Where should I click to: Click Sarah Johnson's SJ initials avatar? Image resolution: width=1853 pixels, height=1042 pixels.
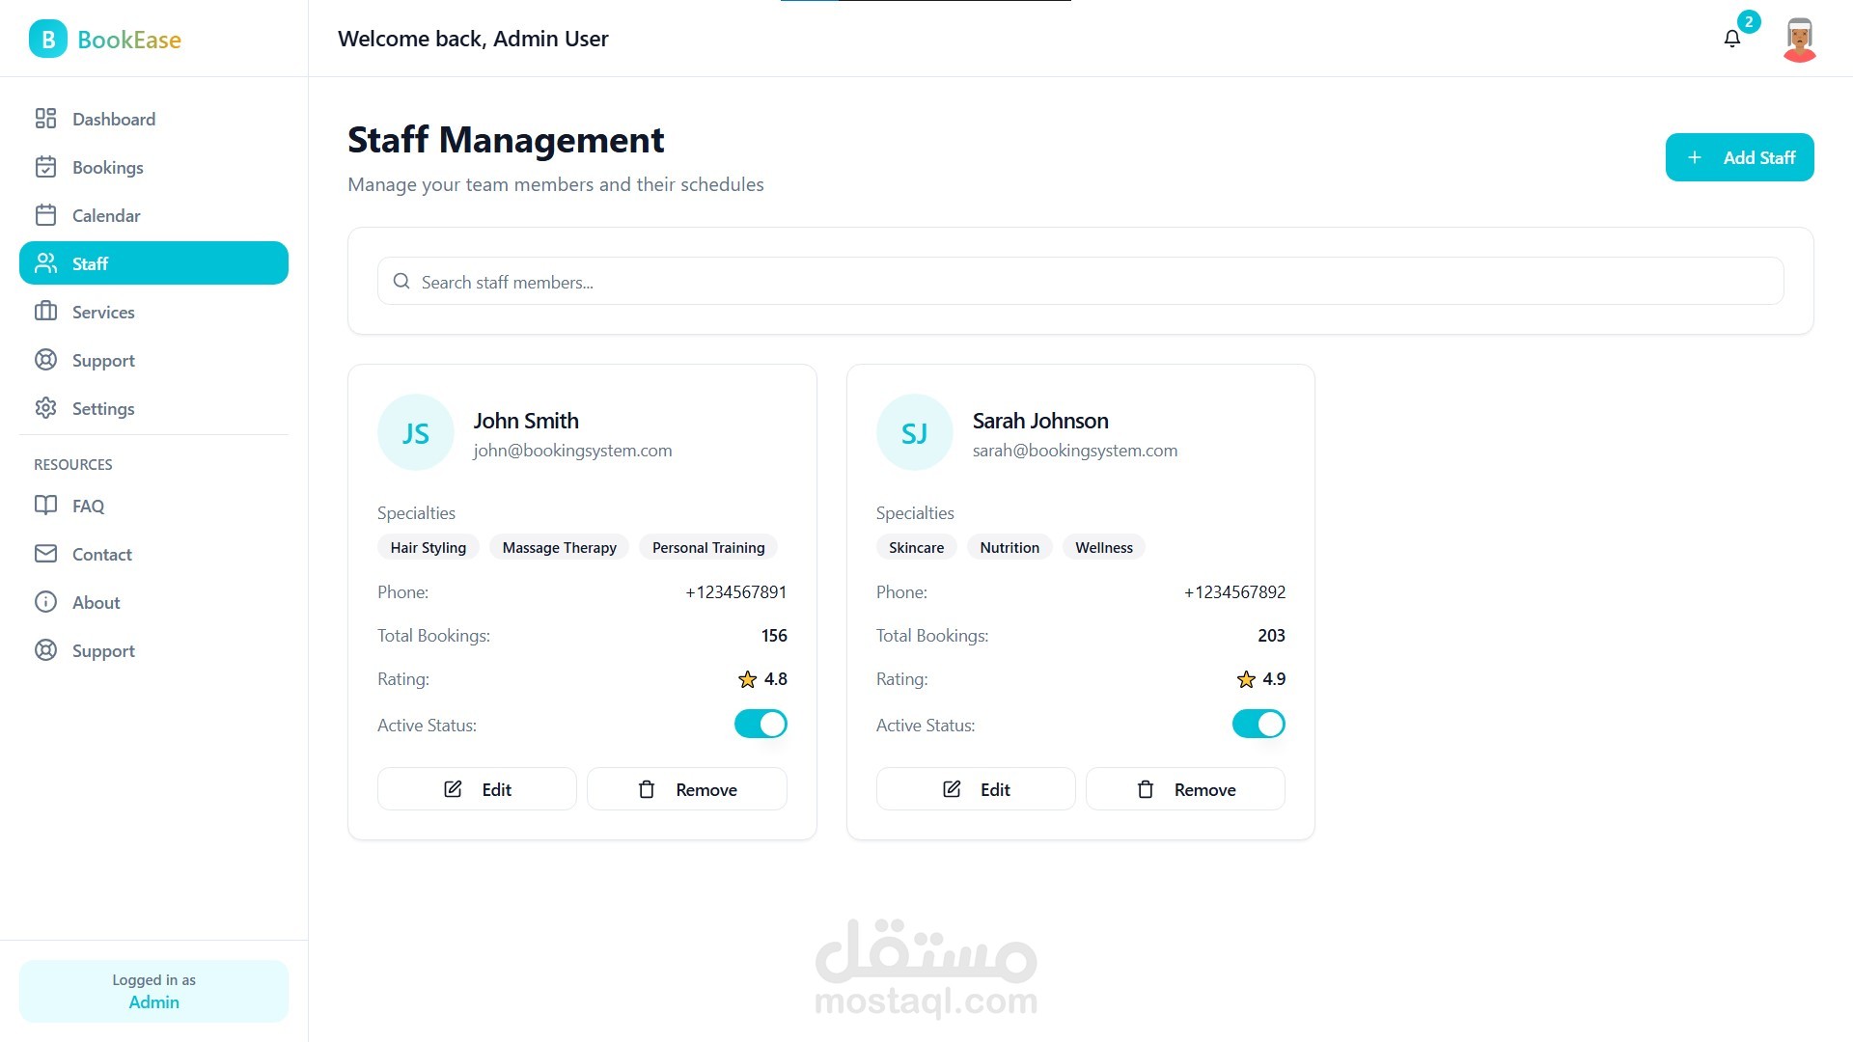pyautogui.click(x=914, y=433)
